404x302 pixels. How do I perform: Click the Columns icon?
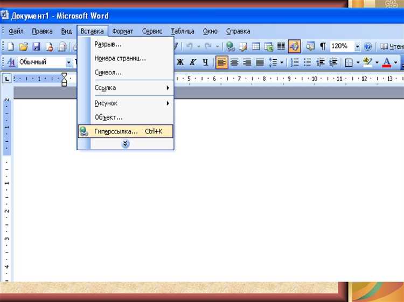point(281,46)
